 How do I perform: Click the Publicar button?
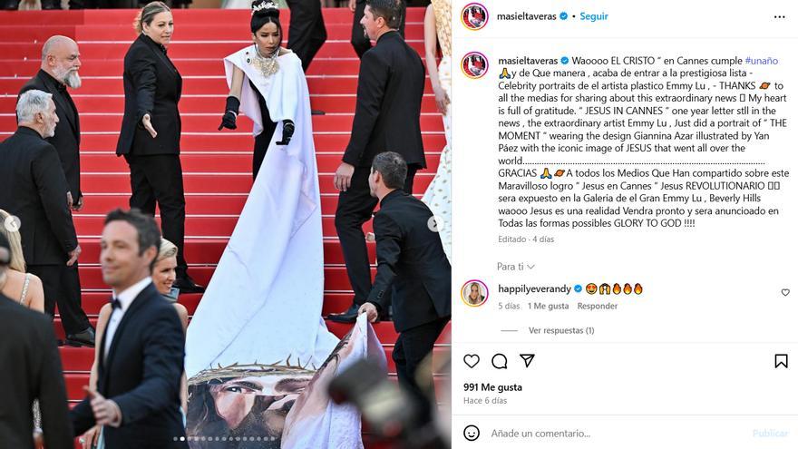770,434
